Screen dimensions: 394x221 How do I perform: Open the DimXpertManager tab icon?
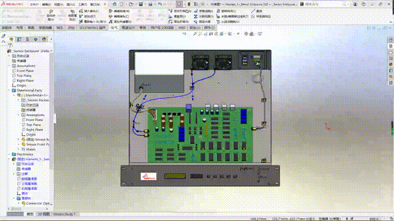[36, 39]
